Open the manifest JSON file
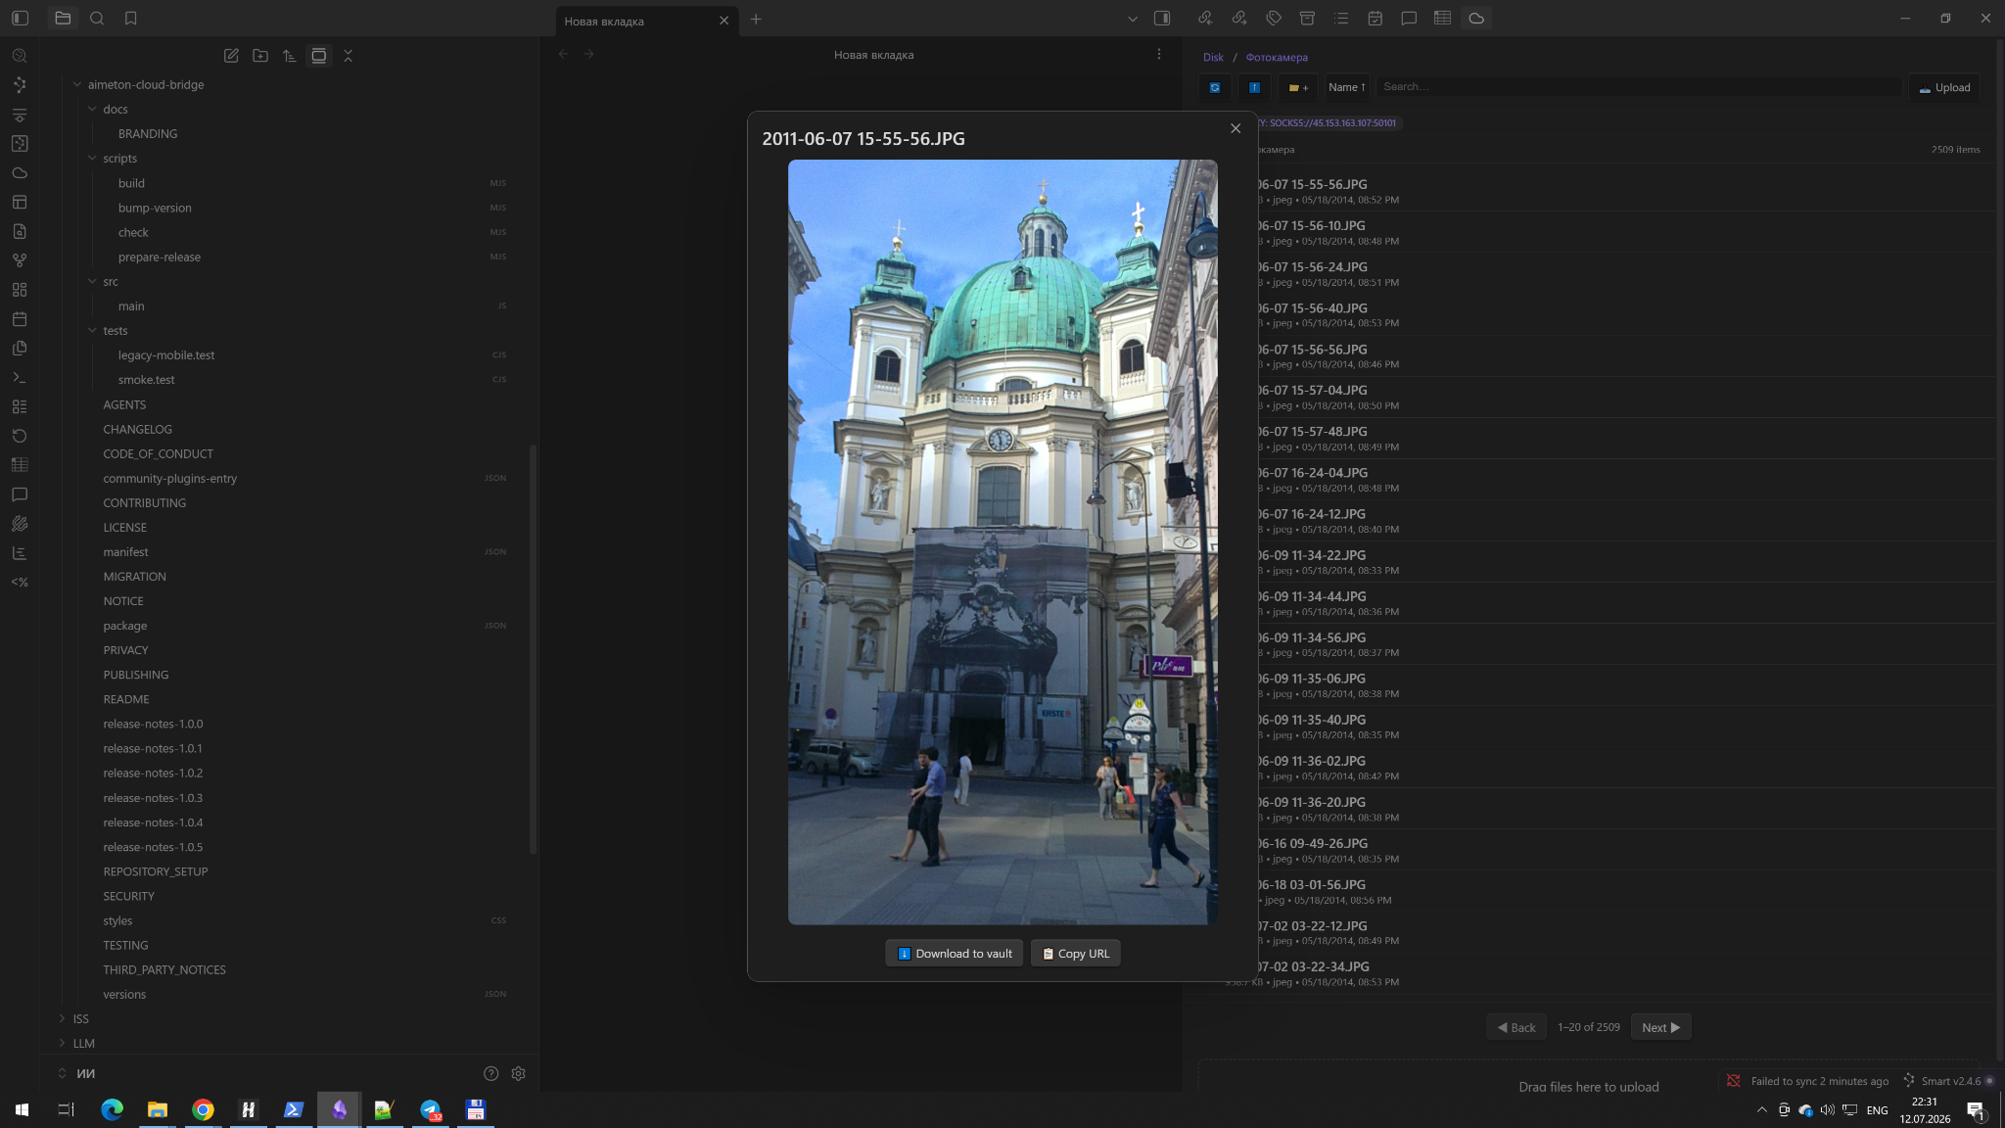This screenshot has height=1128, width=2005. (126, 552)
